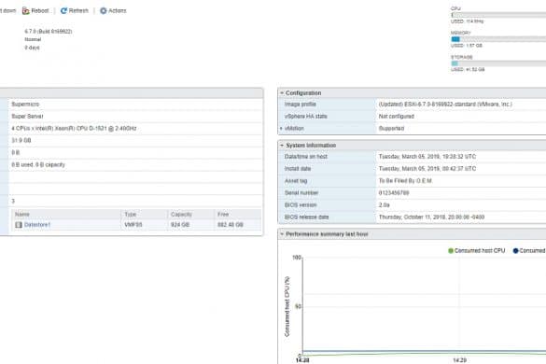Image resolution: width=546 pixels, height=364 pixels.
Task: Select the Intel Xeon CPU D-1521 text
Action: click(74, 129)
